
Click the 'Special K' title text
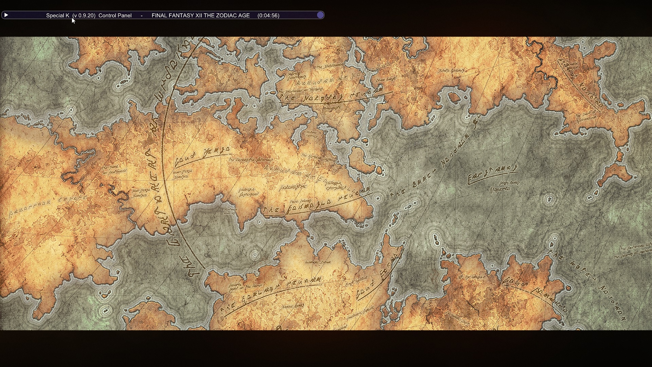click(x=57, y=15)
